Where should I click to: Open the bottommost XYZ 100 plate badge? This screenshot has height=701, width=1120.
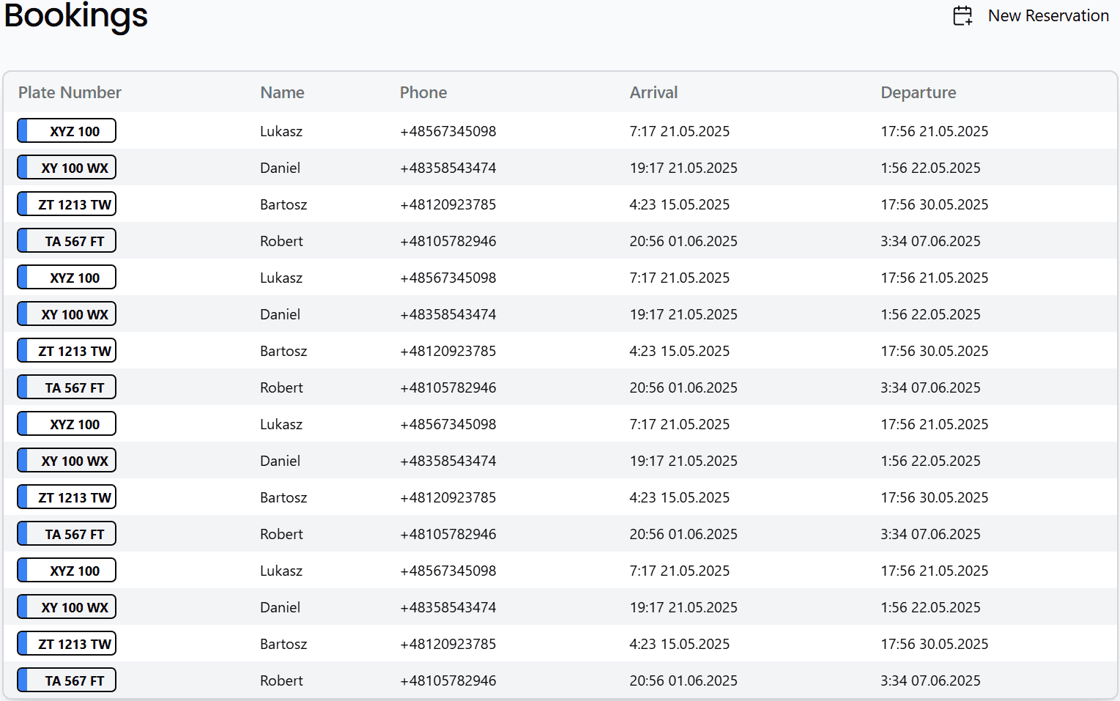(x=67, y=571)
